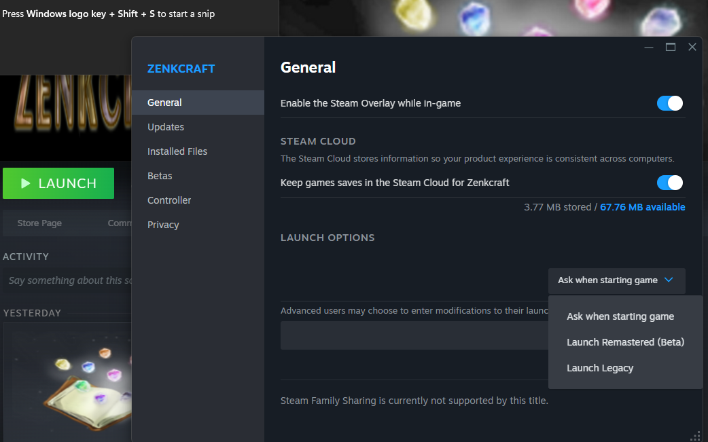708x442 pixels.
Task: Open the Store Page link
Action: pos(39,223)
